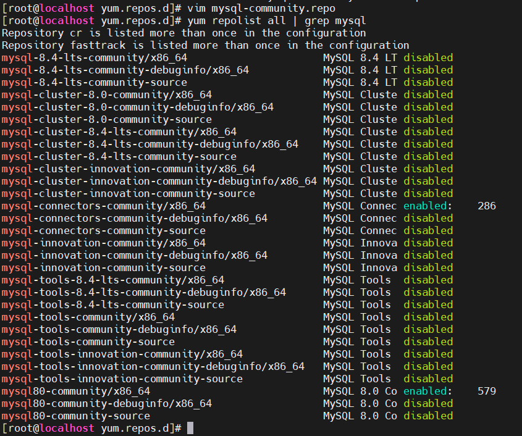The image size is (522, 436).
Task: Click package count 579
Action: [487, 391]
